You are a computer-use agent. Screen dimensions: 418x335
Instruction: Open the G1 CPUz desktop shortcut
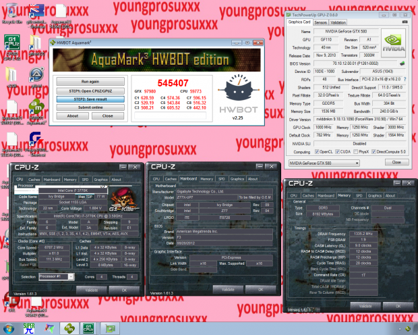(x=12, y=47)
